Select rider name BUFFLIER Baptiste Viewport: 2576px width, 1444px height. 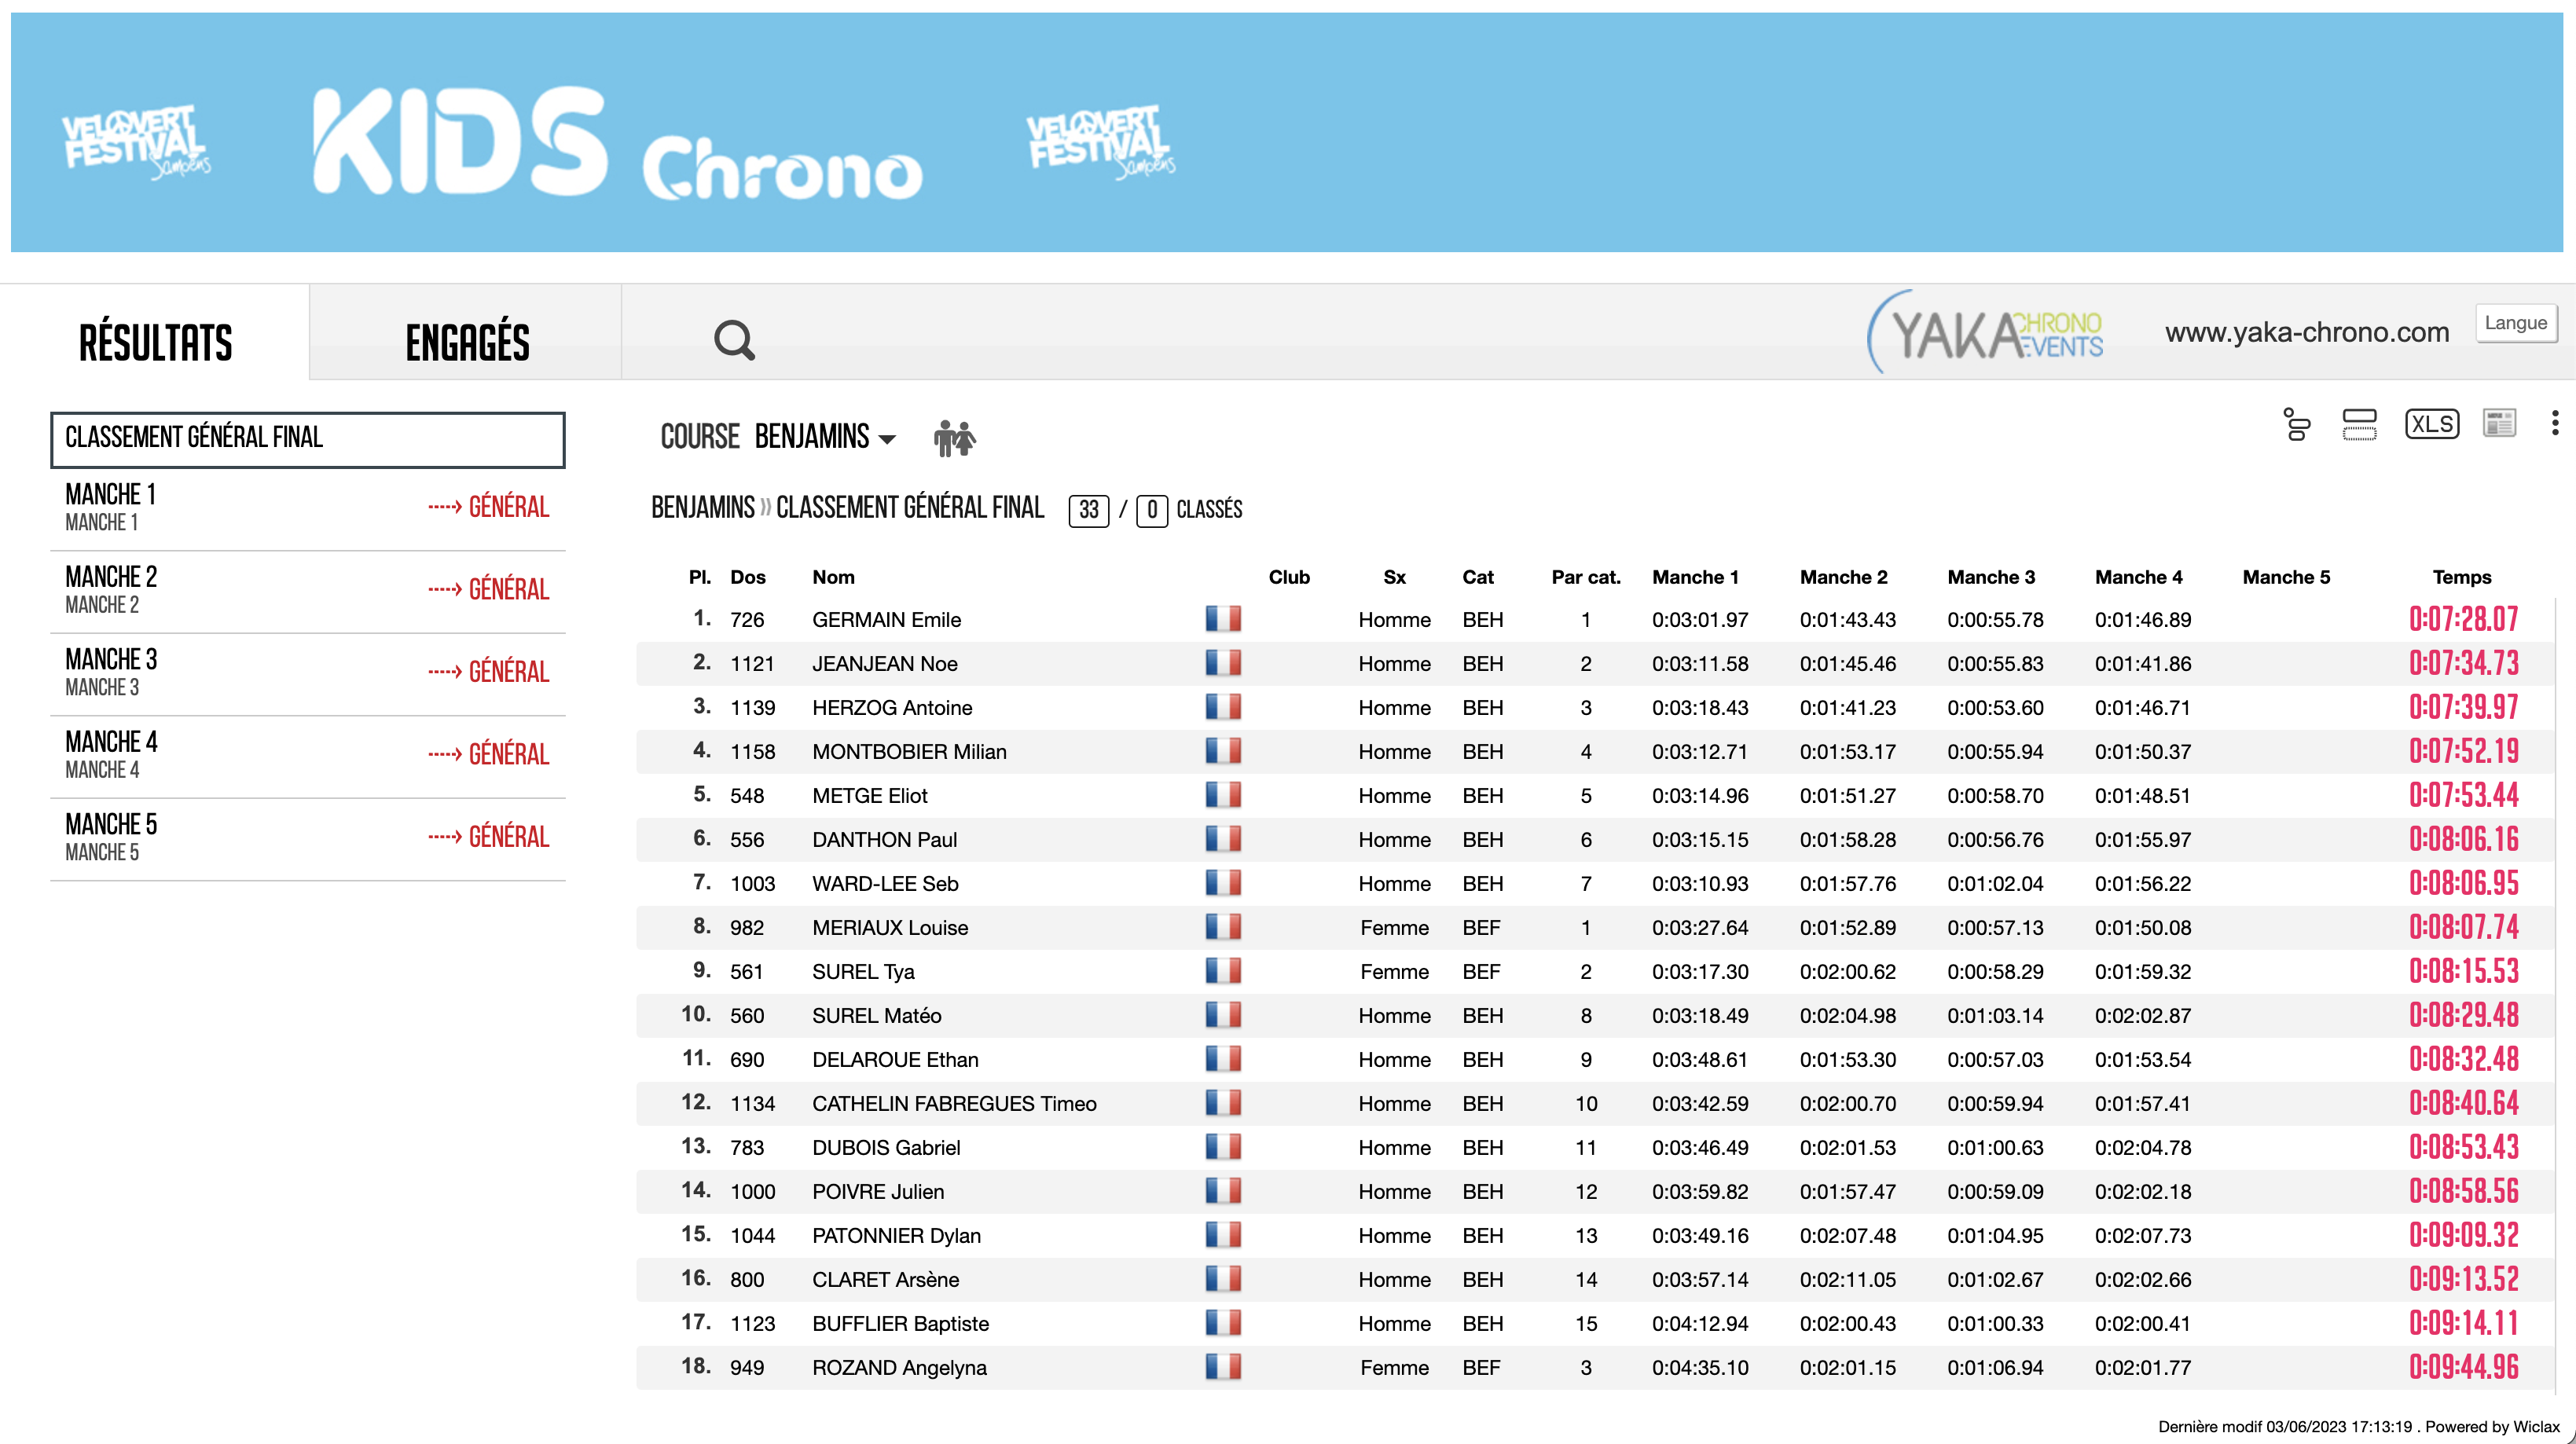point(900,1324)
